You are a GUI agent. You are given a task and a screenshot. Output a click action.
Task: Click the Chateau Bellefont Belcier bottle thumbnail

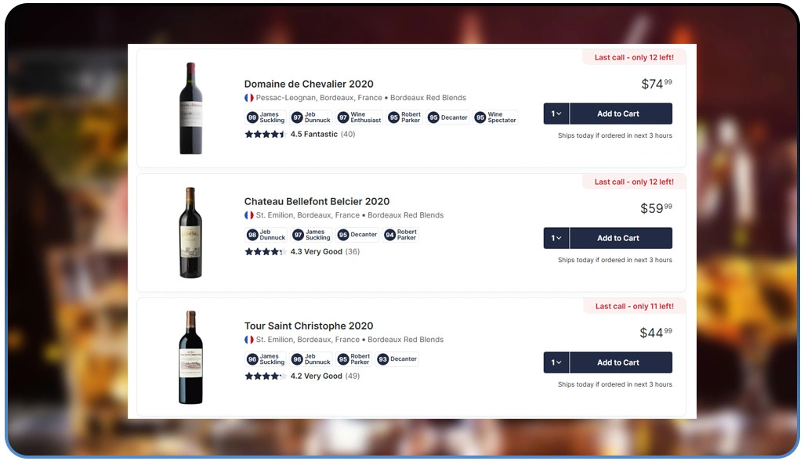190,232
